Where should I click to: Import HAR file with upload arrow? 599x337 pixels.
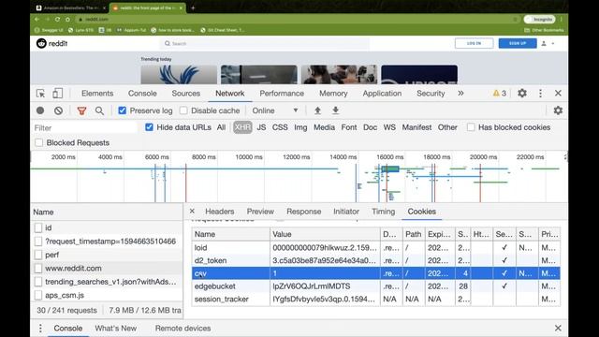[x=317, y=110]
